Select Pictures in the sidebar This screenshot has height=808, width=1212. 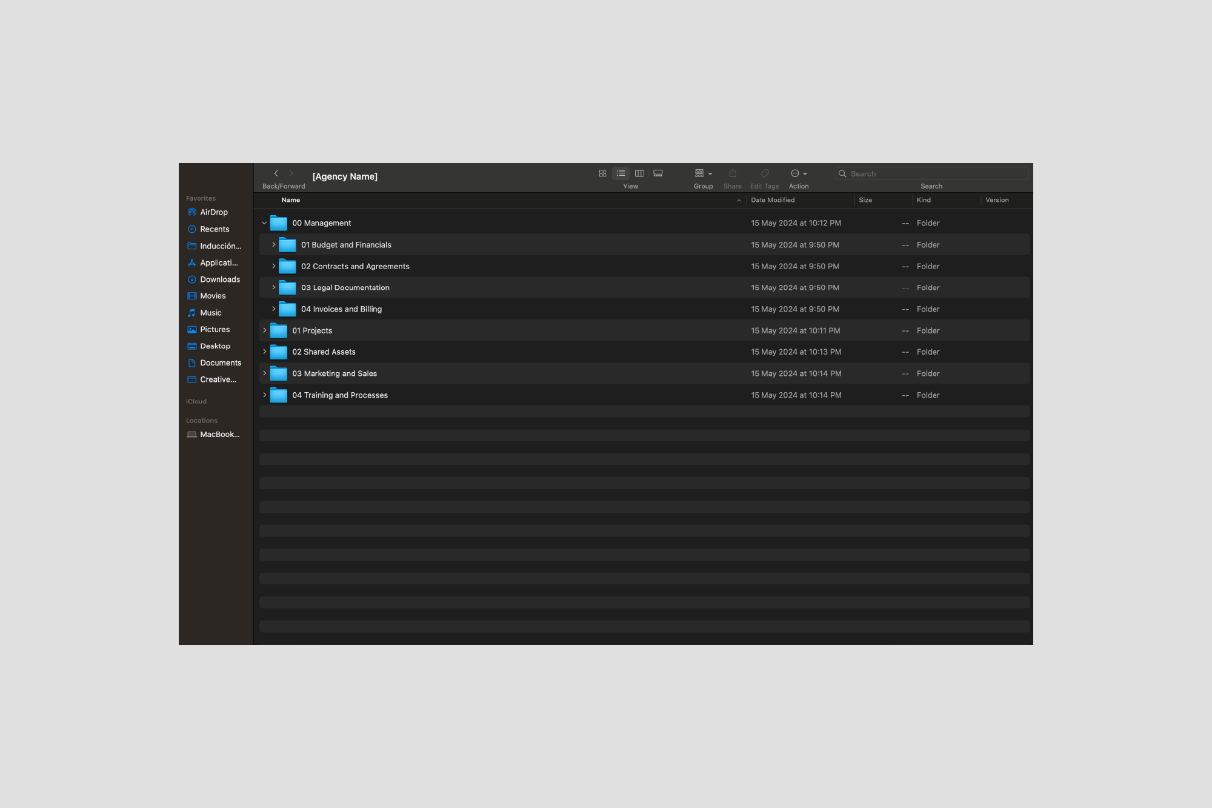click(215, 329)
